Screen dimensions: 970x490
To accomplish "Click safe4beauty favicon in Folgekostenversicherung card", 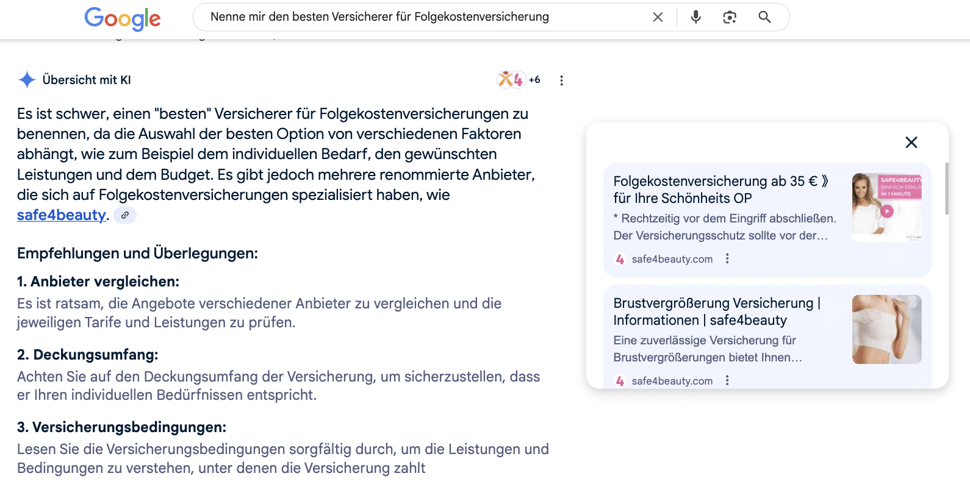I will 620,259.
